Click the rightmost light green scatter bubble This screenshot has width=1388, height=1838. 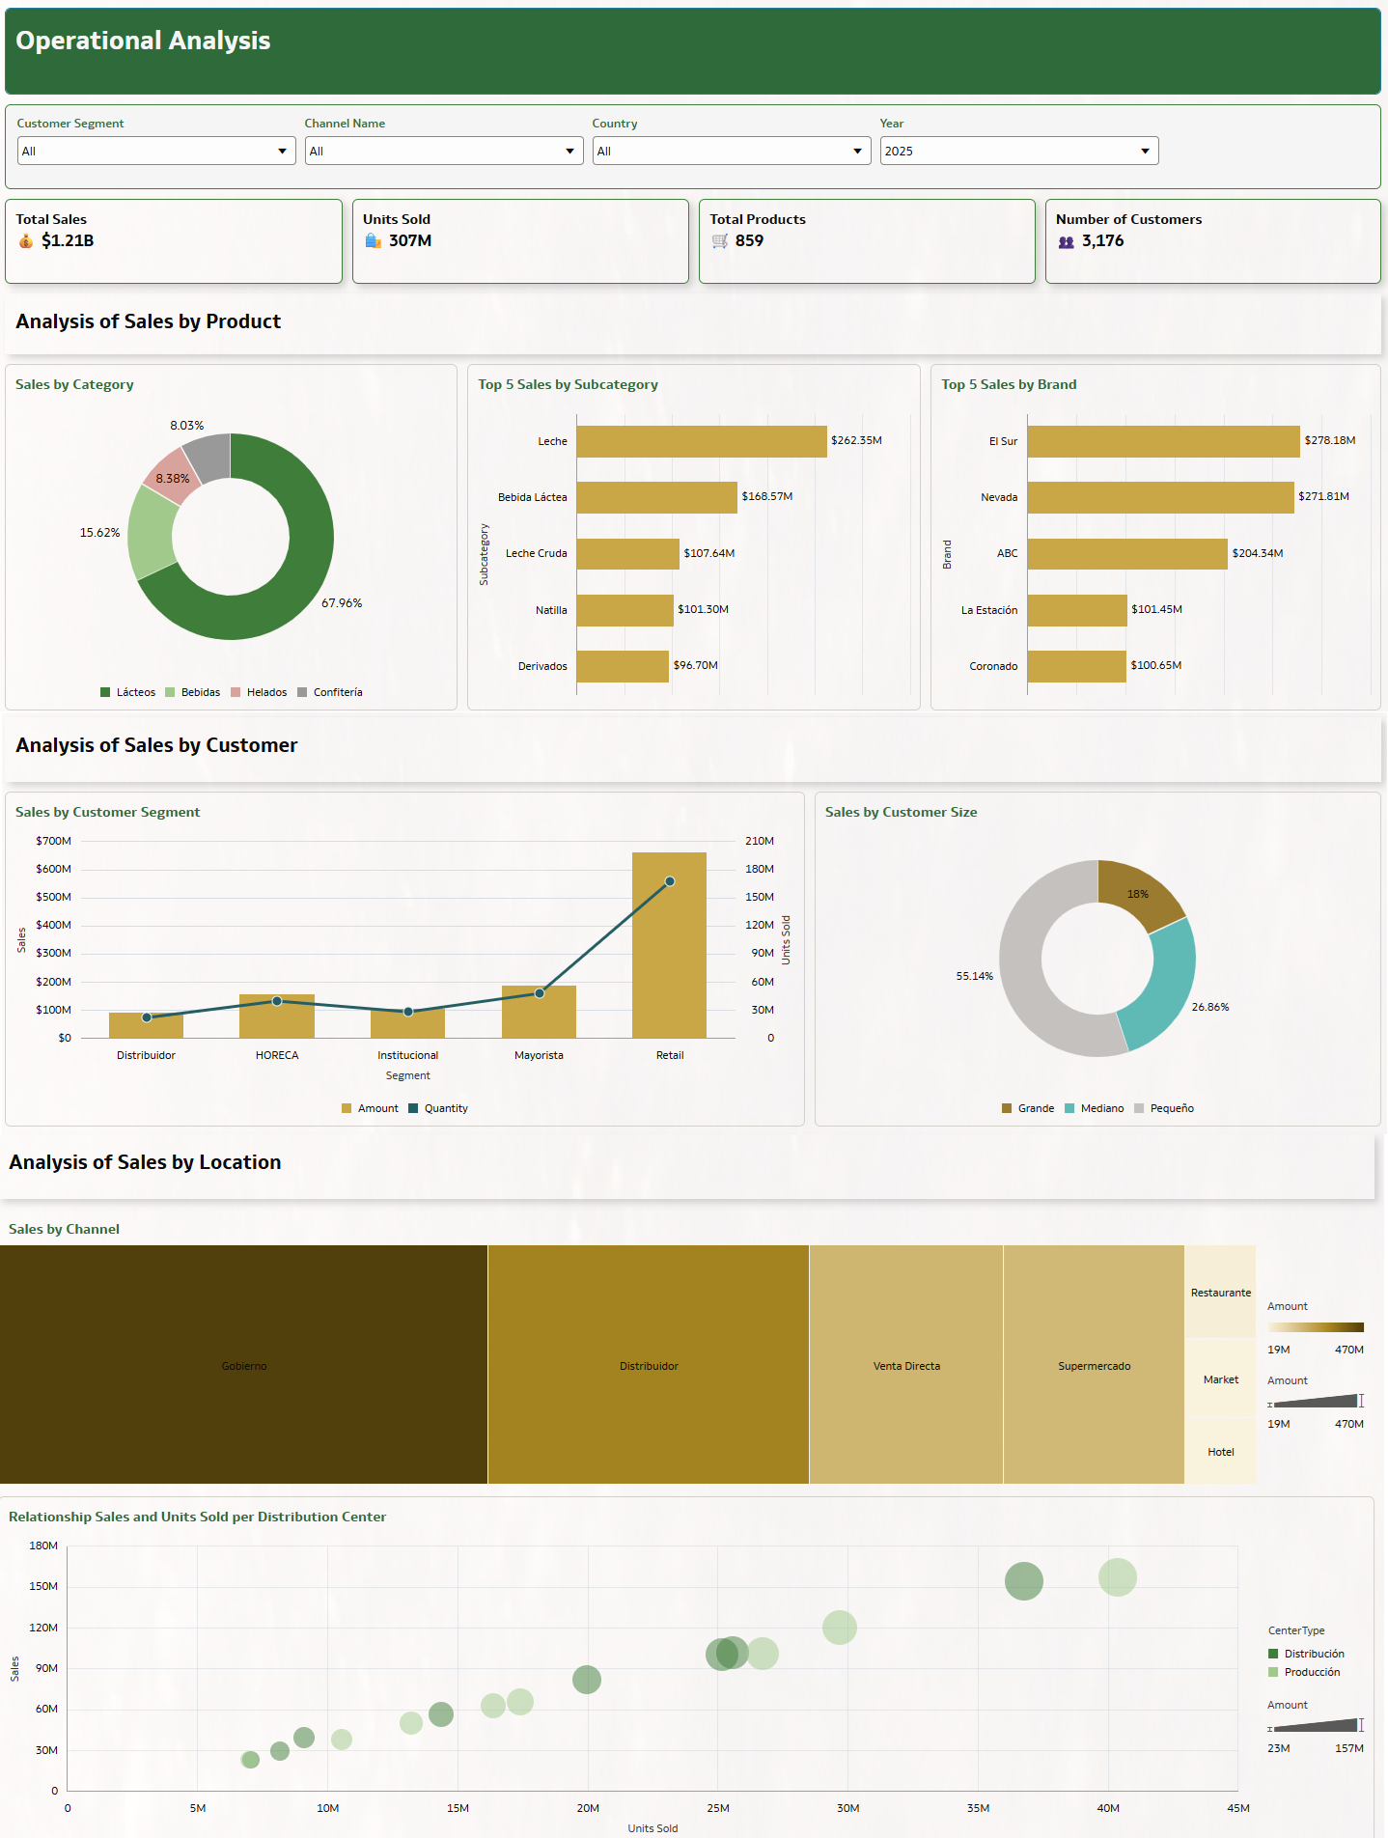pos(1118,1577)
